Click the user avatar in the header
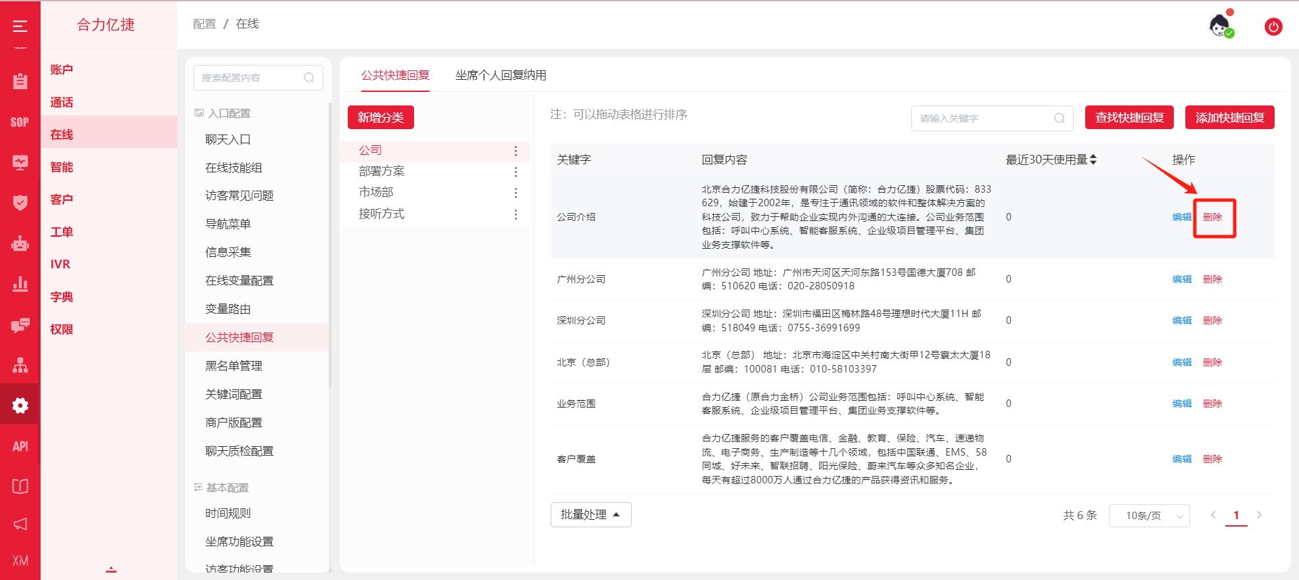1299x580 pixels. pyautogui.click(x=1220, y=26)
